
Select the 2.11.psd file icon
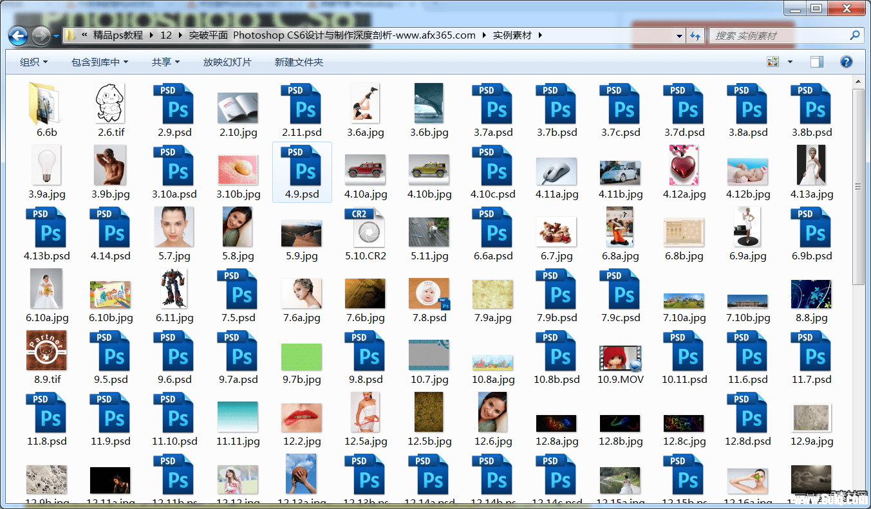(x=301, y=104)
